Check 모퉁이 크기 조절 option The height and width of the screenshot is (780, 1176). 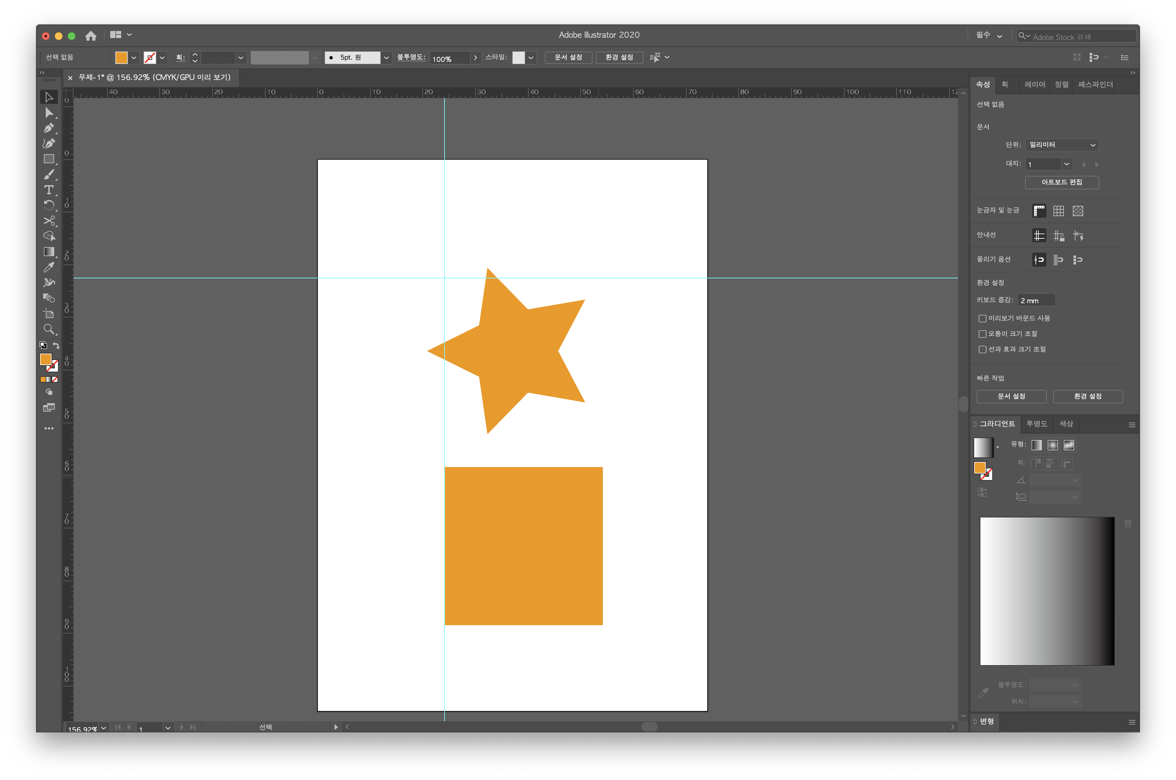[982, 334]
